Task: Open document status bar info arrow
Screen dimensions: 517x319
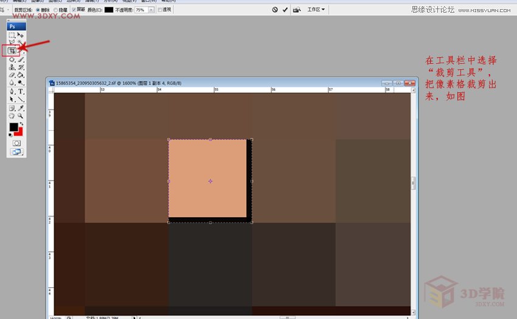Action: tap(134, 318)
